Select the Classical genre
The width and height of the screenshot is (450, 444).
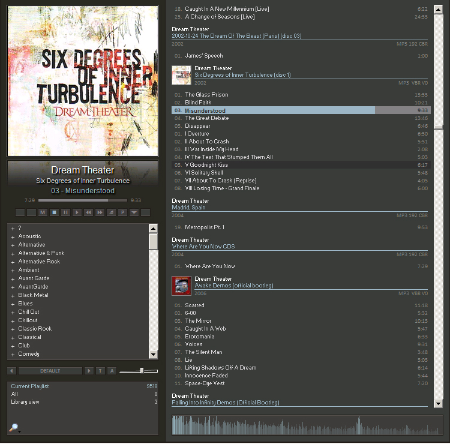[x=30, y=337]
